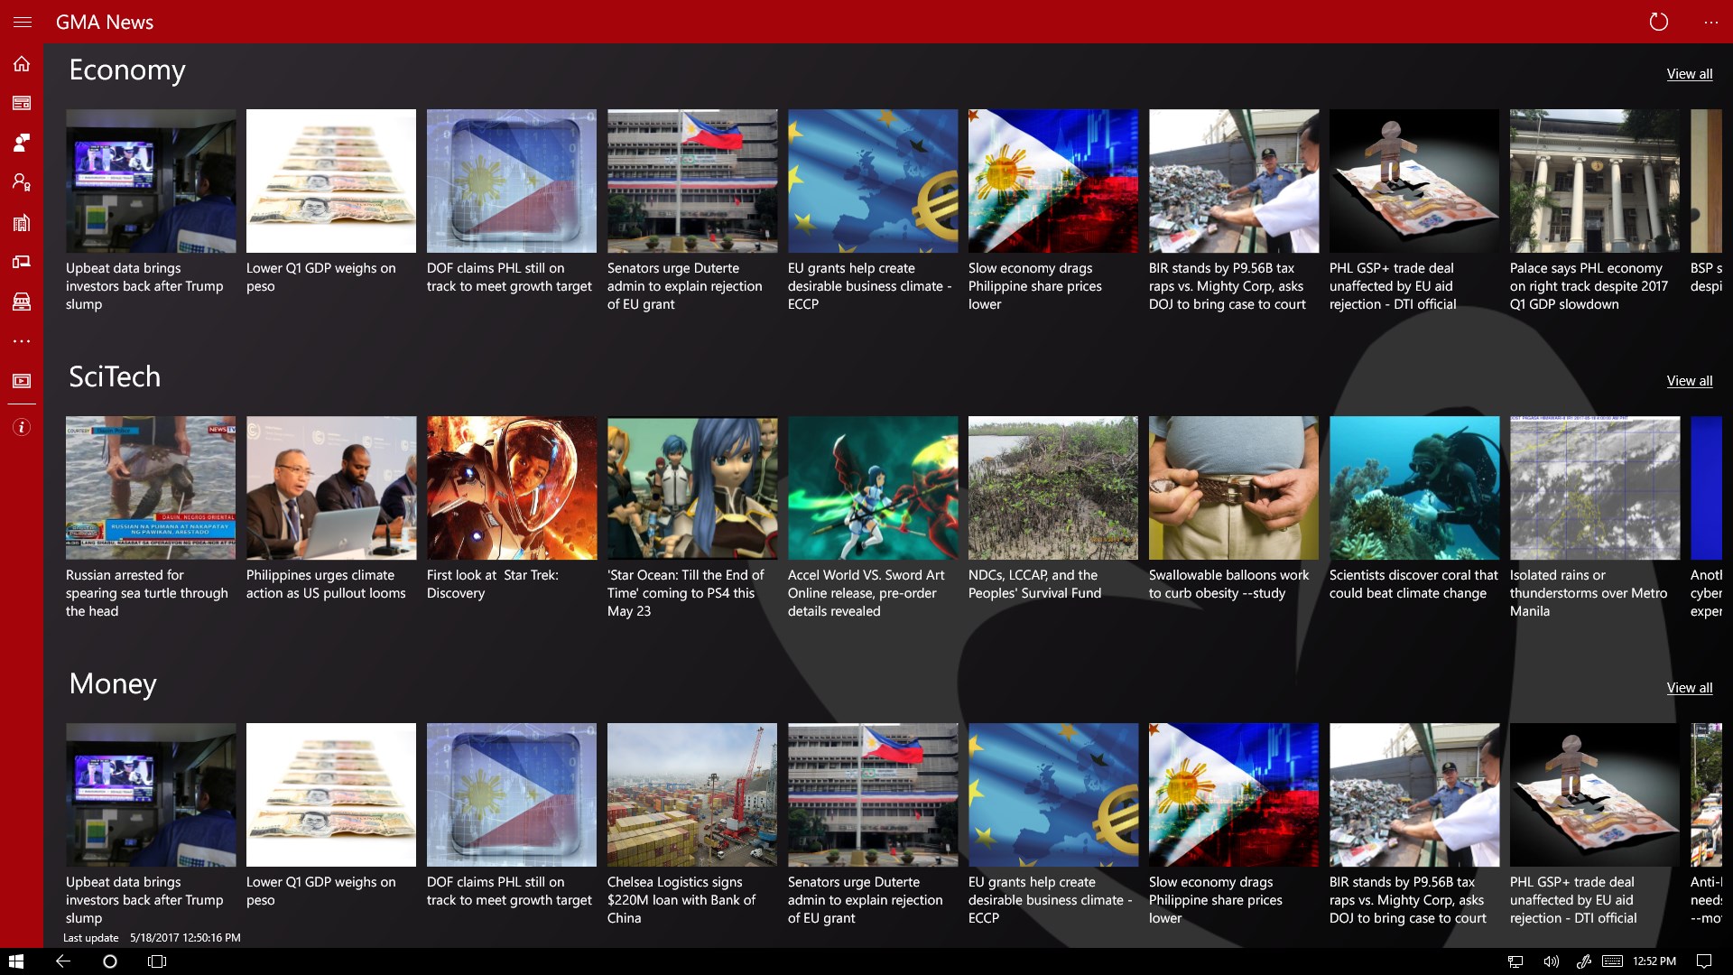1733x975 pixels.
Task: Open the top-right more options menu
Action: point(1710,22)
